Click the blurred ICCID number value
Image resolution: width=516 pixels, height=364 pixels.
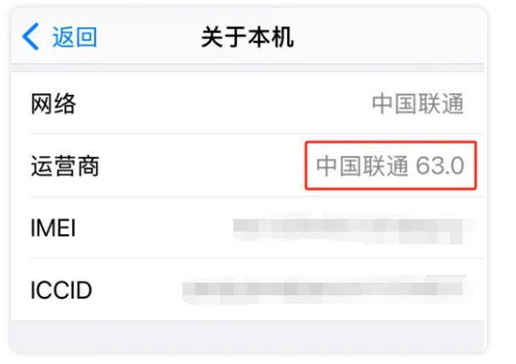(x=328, y=289)
